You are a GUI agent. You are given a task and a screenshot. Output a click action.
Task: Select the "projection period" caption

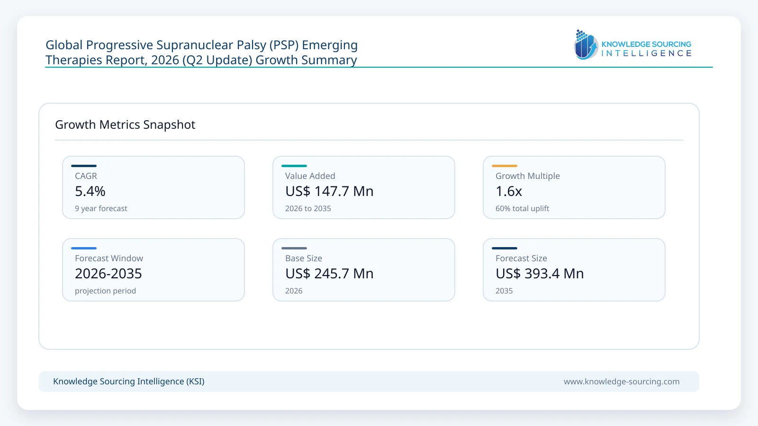point(105,291)
